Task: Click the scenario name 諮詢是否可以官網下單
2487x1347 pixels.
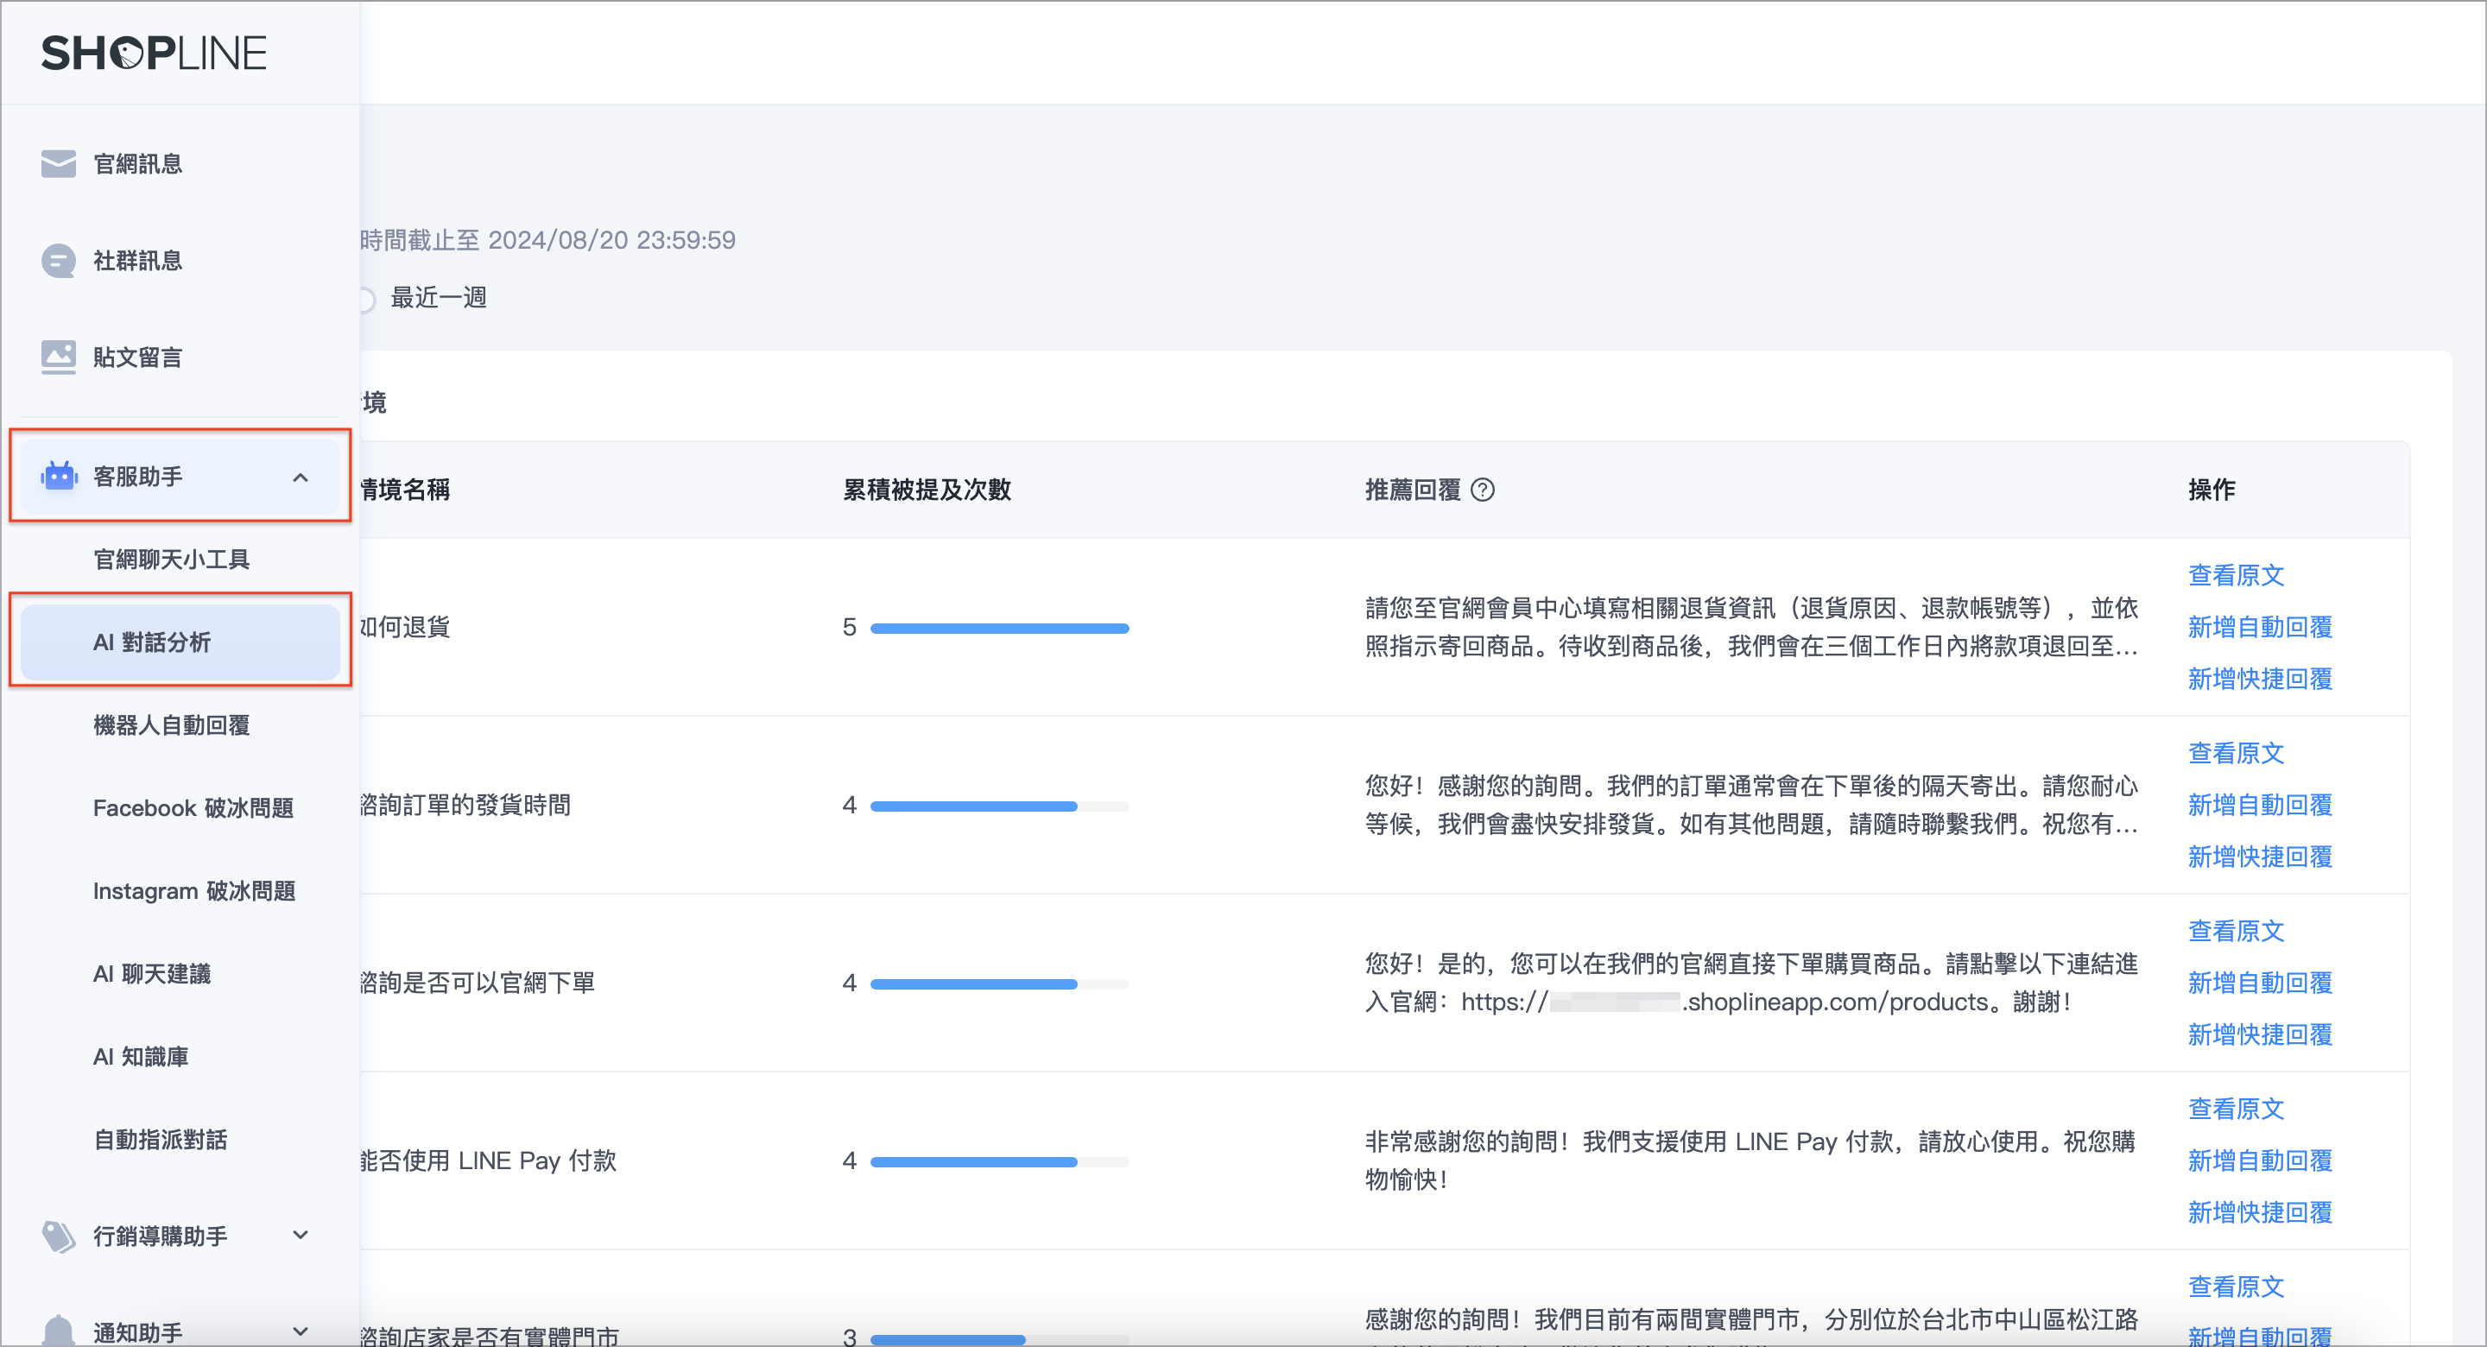Action: coord(477,984)
